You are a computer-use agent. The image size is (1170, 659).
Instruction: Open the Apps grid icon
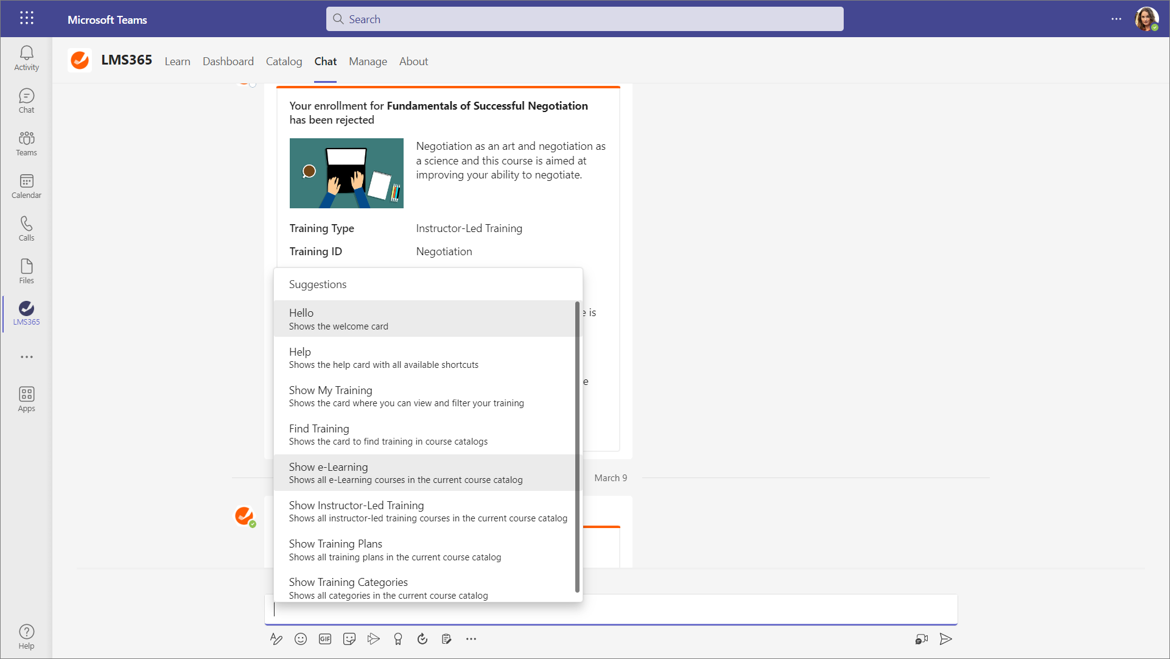(x=26, y=400)
